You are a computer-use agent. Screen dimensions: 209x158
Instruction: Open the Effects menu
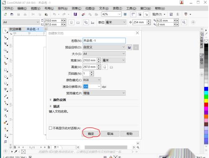click(76, 8)
